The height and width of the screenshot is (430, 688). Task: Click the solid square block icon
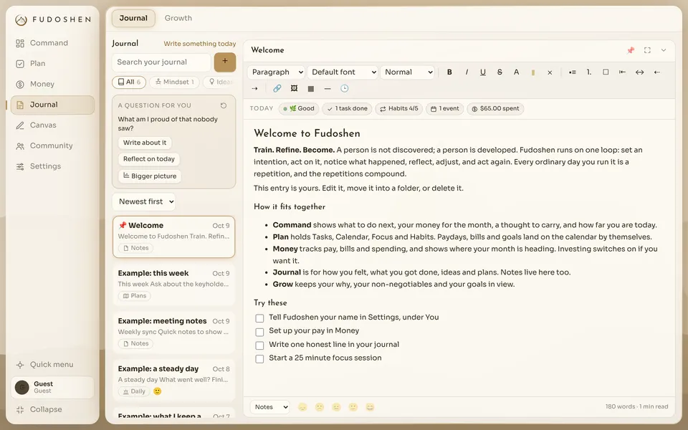click(x=310, y=89)
